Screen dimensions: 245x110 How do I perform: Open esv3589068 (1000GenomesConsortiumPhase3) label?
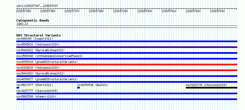coord(50,56)
